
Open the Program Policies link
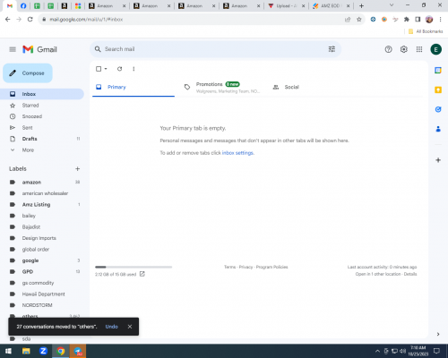click(272, 267)
